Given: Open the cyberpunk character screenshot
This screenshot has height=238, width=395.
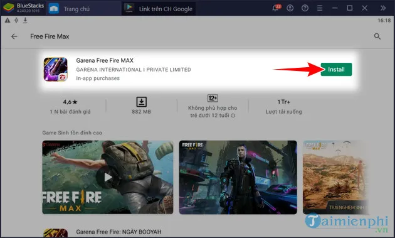Looking at the screenshot, I should pyautogui.click(x=238, y=177).
